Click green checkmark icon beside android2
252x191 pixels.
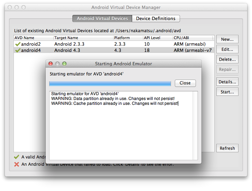click(x=18, y=44)
